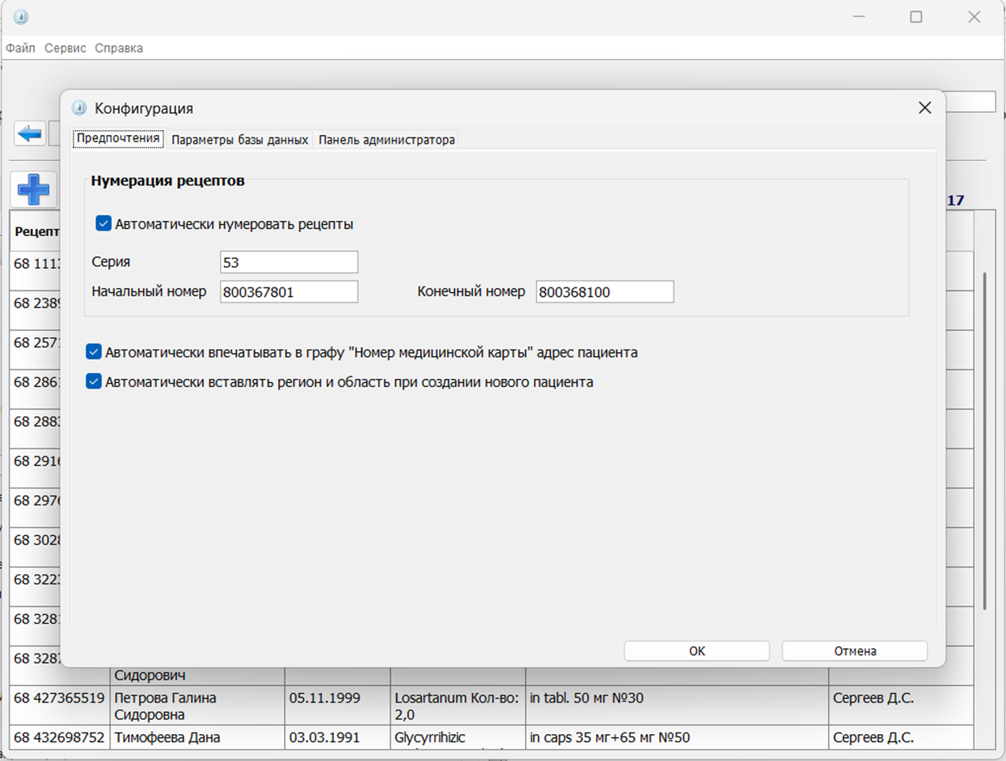
Task: Click the Начальный номер input field
Action: click(x=288, y=292)
